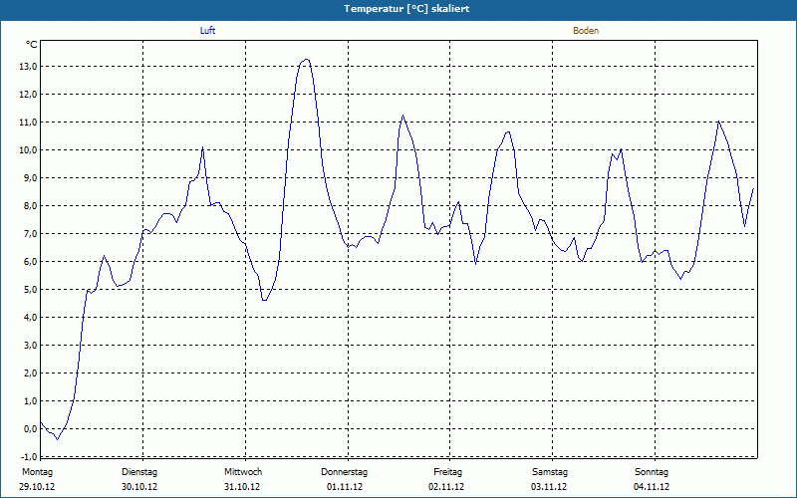Click the date 02.11.12
797x498 pixels.
(446, 487)
